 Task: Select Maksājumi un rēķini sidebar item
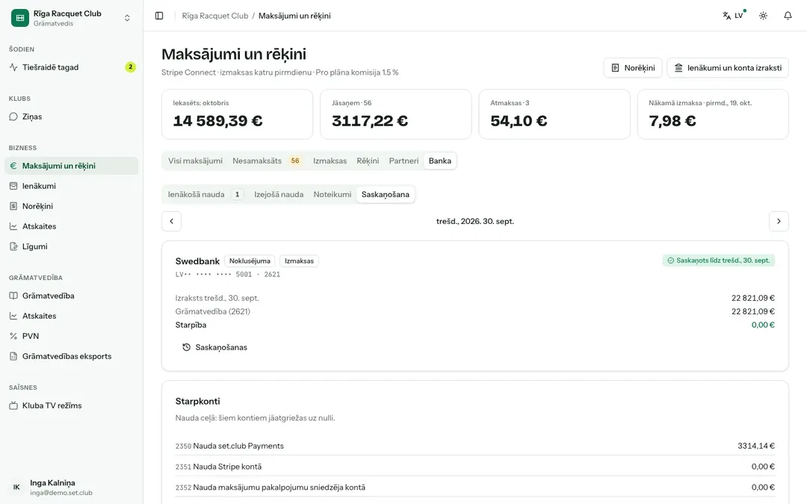point(72,166)
